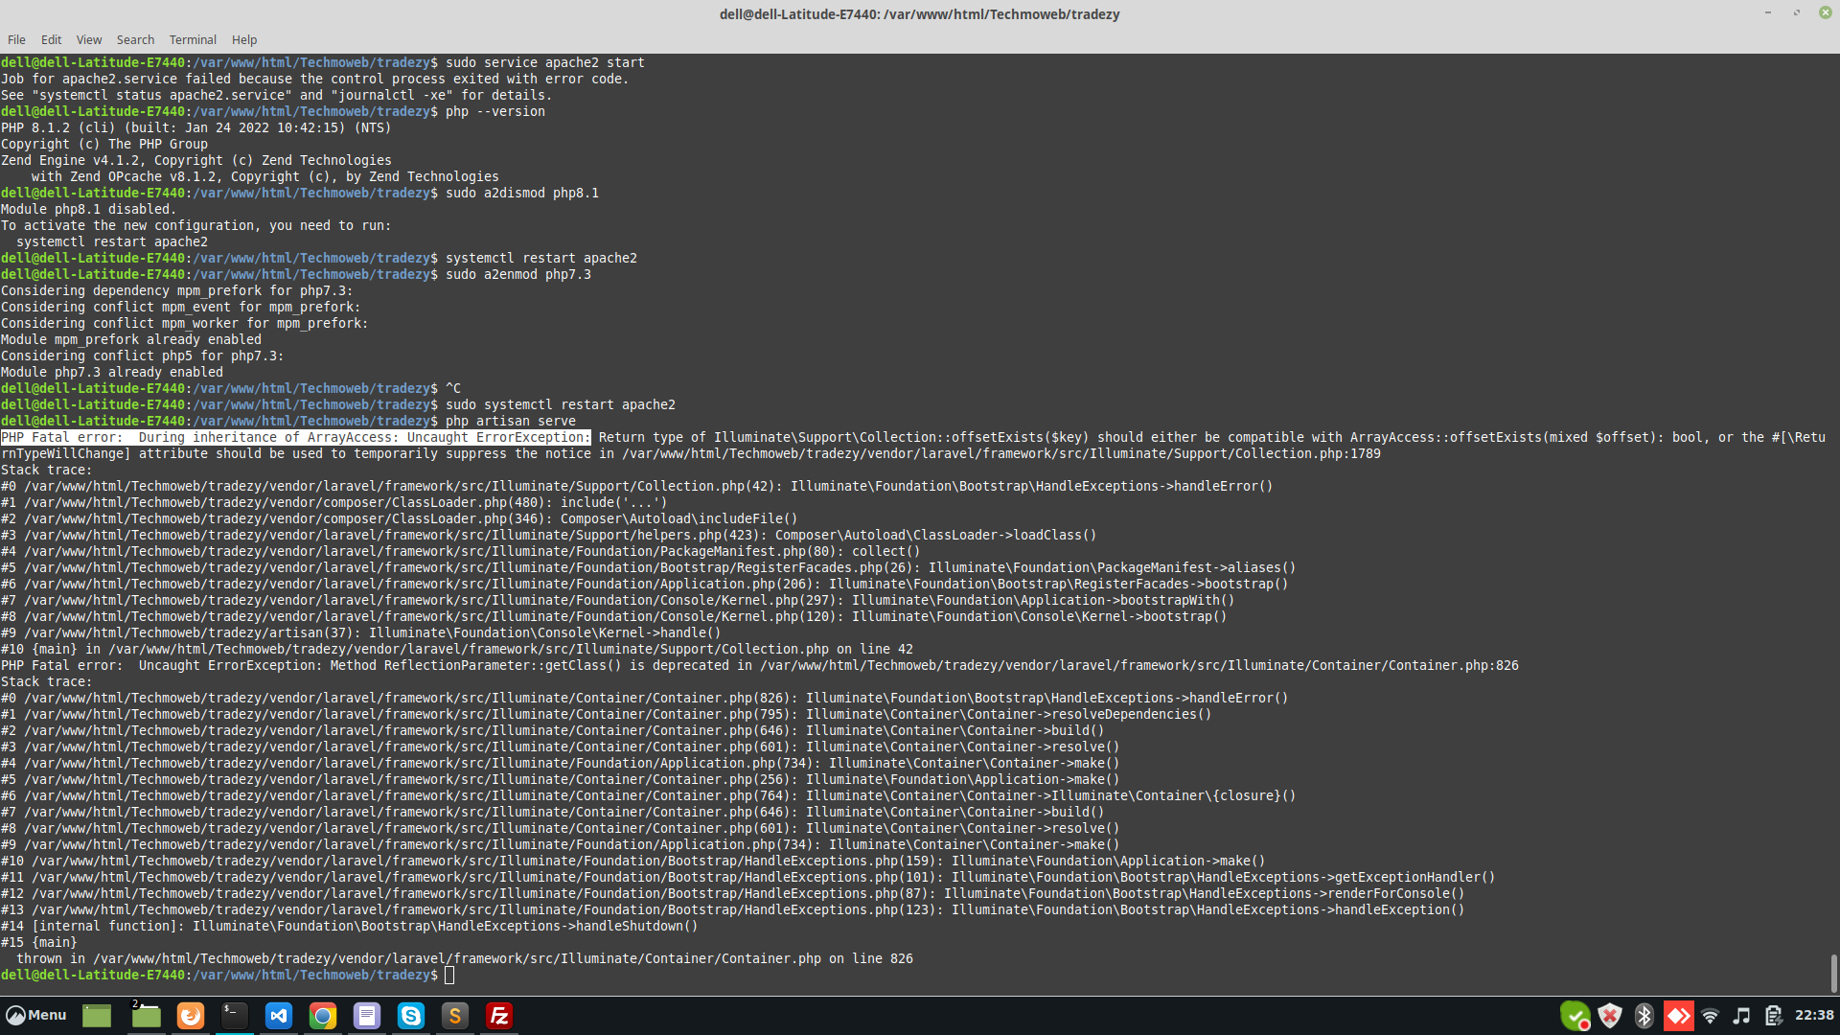Open the text editor taskbar icon
The image size is (1840, 1035).
[x=367, y=1016]
